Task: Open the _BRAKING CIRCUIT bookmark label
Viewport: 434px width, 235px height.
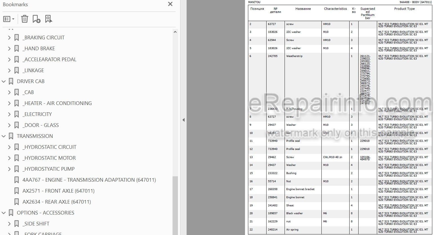Action: [43, 37]
